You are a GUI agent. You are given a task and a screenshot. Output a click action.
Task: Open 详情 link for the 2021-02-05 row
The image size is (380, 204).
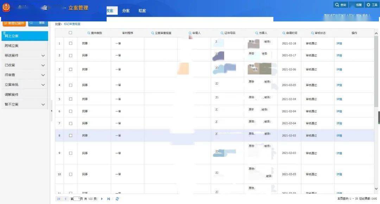(339, 85)
